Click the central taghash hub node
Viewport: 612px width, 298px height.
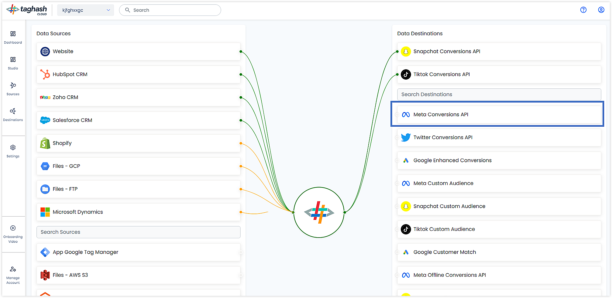[319, 212]
